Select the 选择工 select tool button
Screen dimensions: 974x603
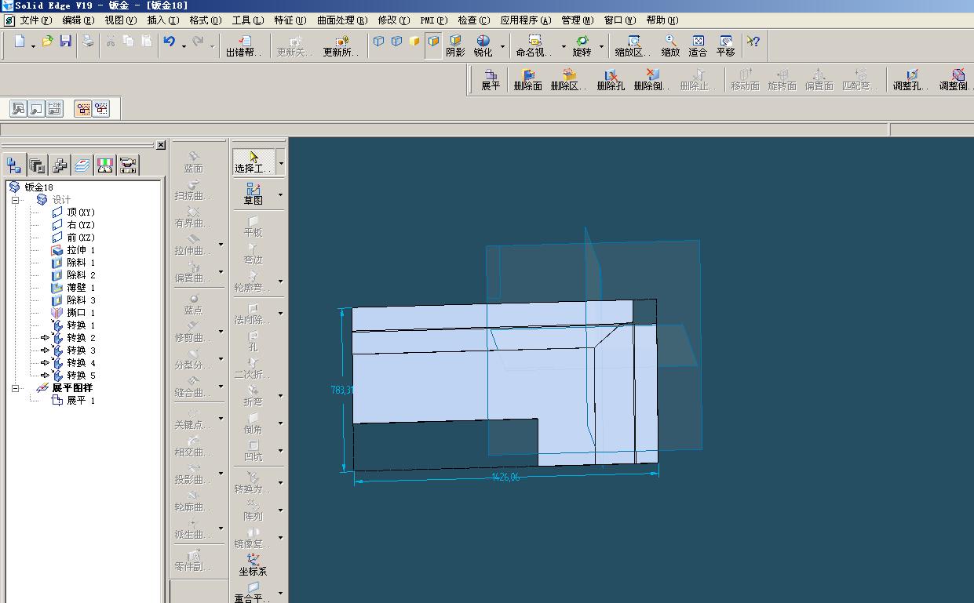(x=254, y=162)
